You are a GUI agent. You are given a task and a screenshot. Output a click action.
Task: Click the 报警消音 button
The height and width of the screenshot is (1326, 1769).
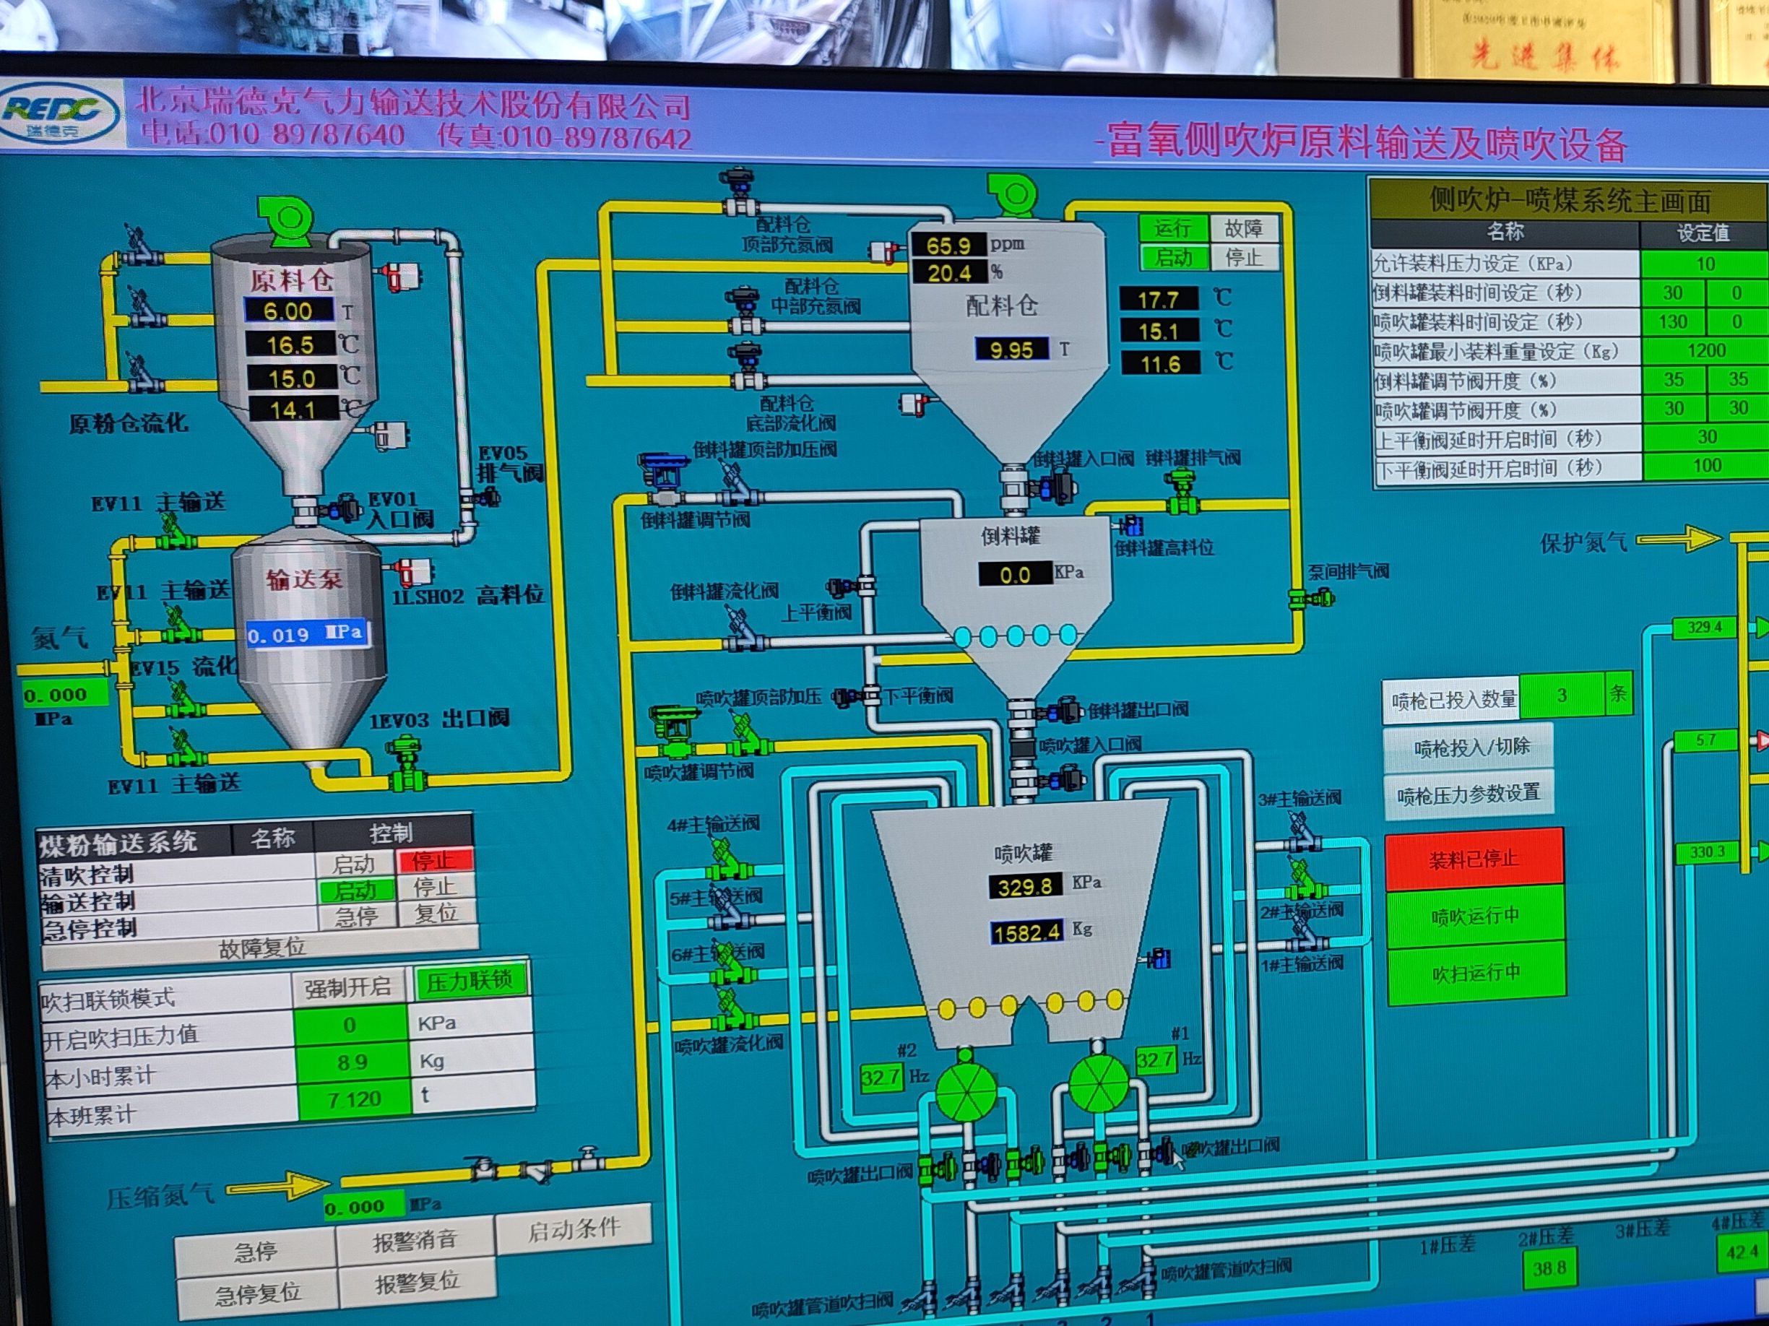pos(415,1241)
